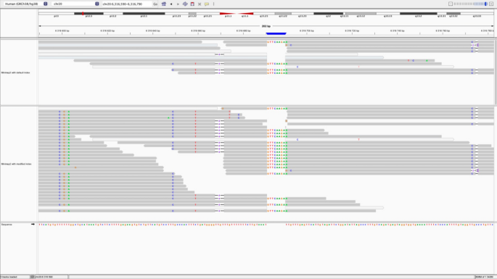Click the locus coordinates input box
This screenshot has height=279, width=497.
click(x=126, y=4)
